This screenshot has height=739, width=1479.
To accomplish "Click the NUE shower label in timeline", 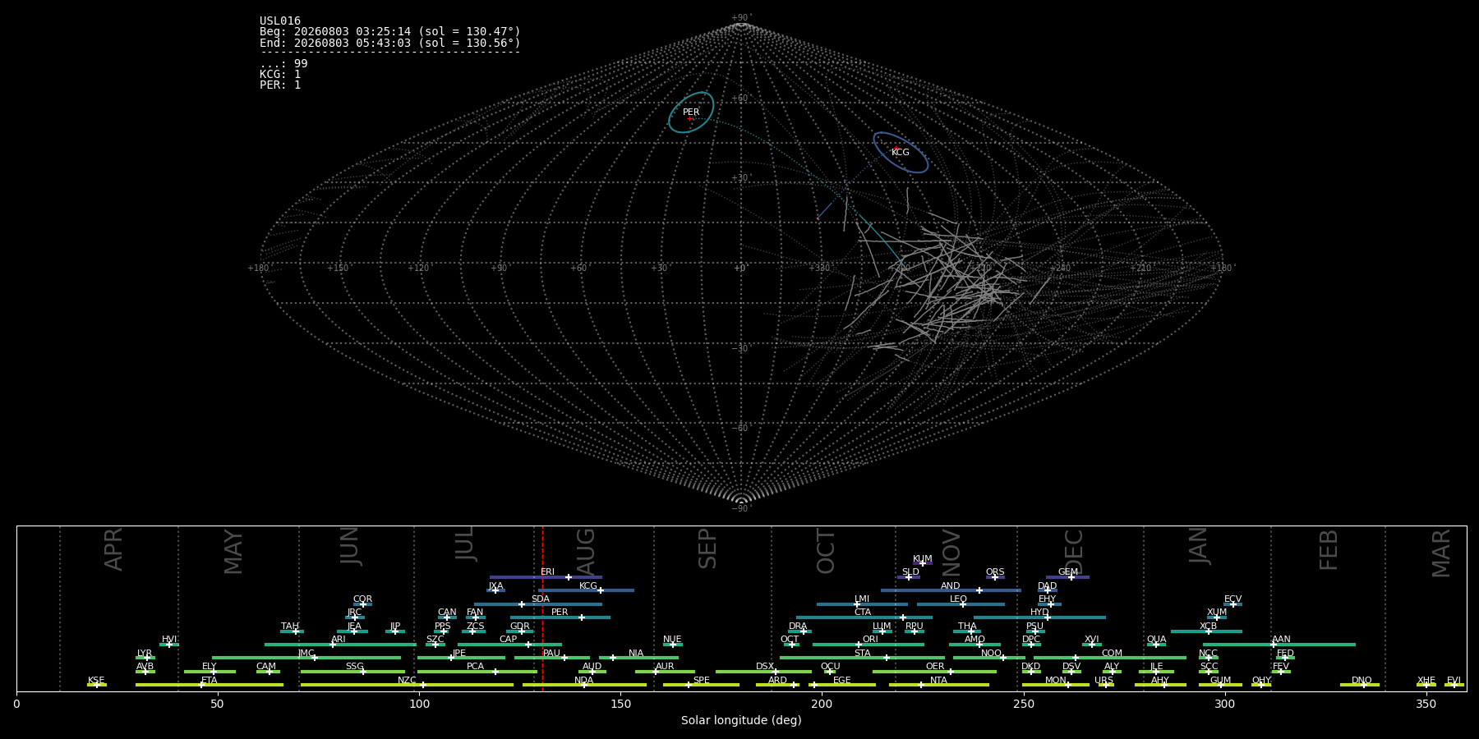I will click(x=672, y=640).
